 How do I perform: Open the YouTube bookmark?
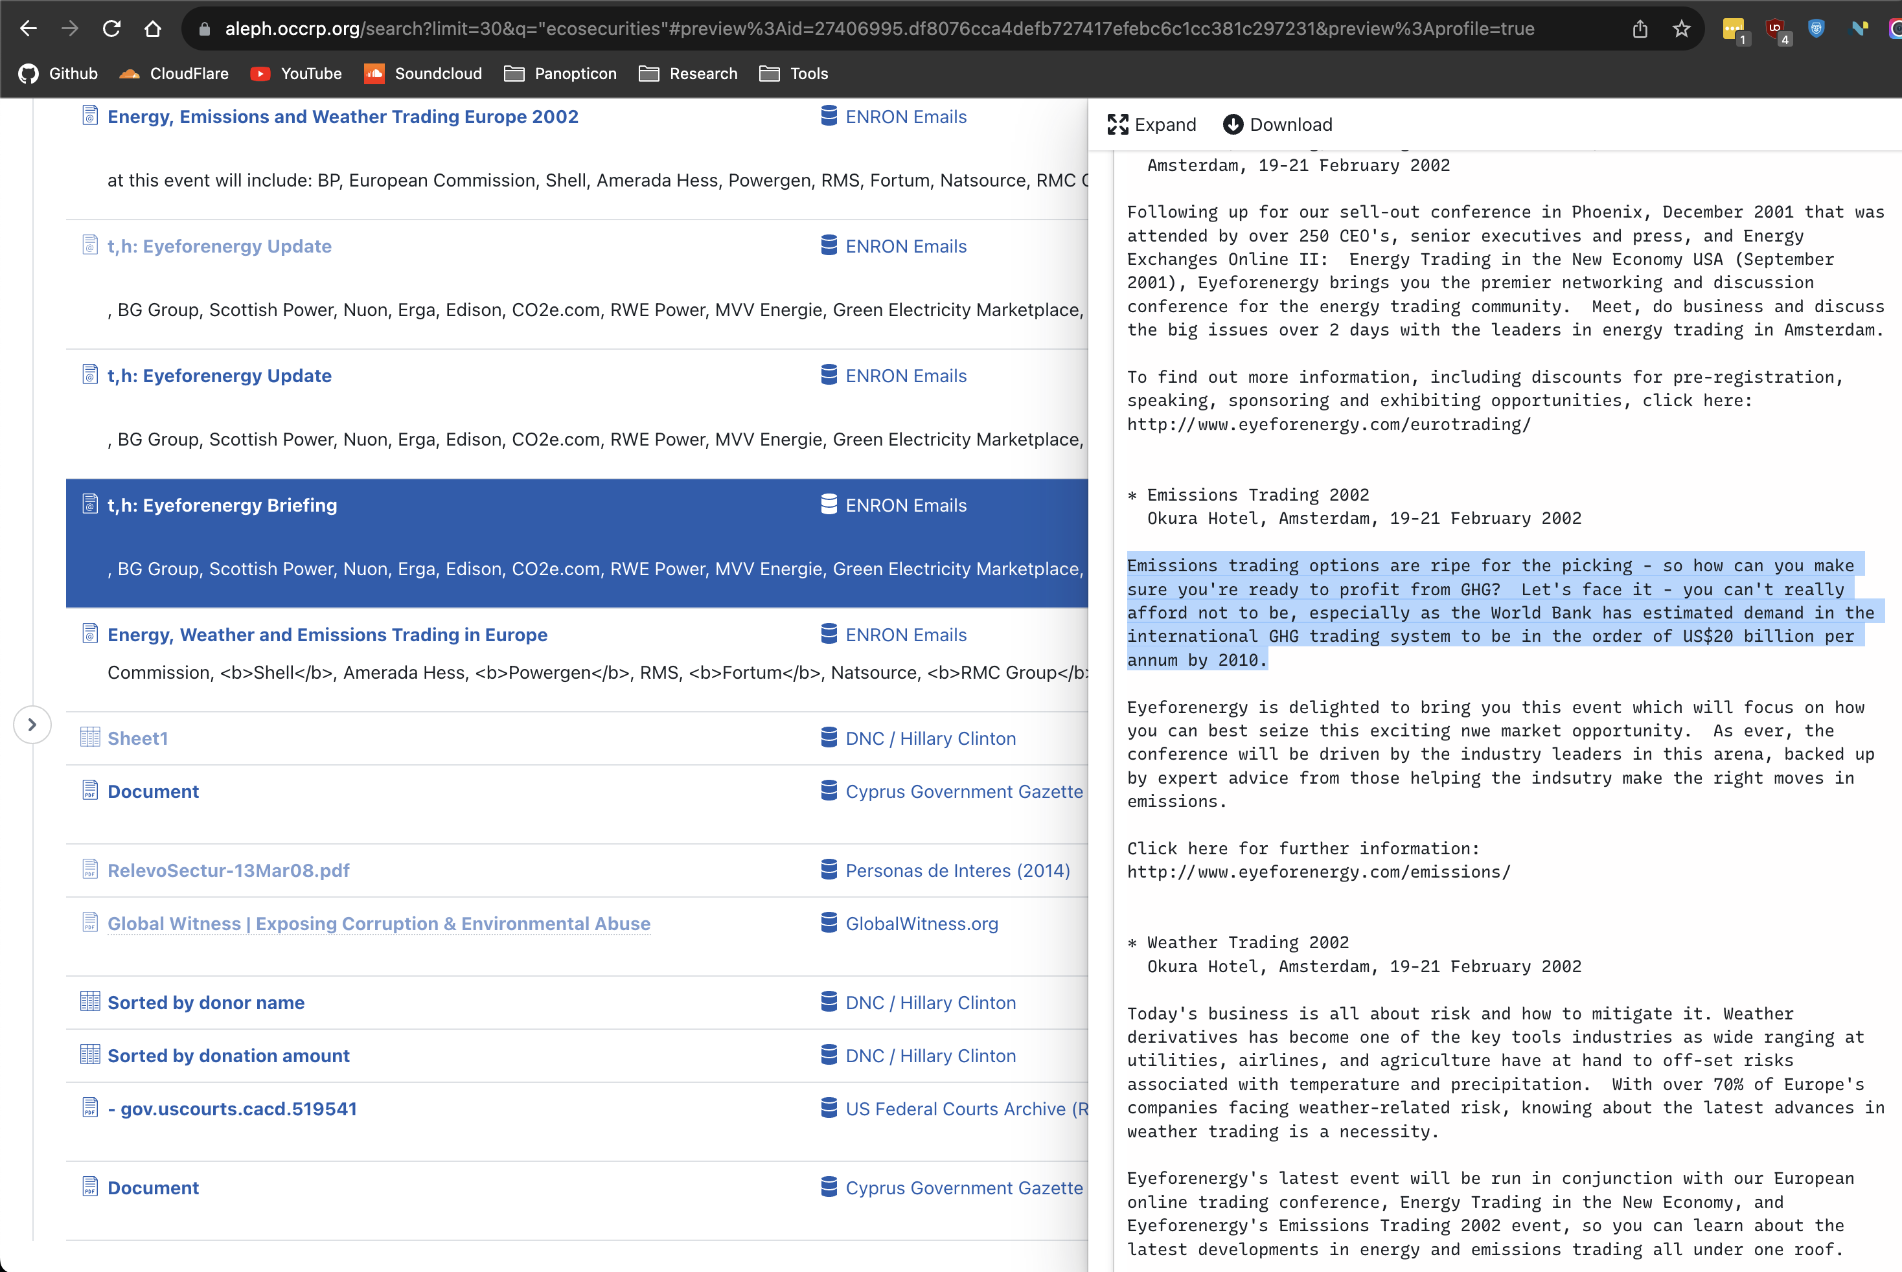tap(296, 74)
